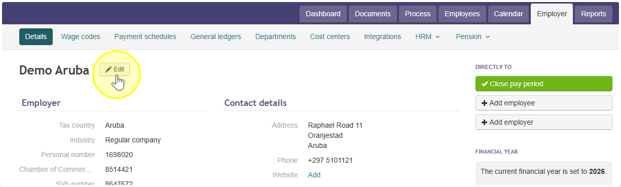621x187 pixels.
Task: Select the Wage codes sub-tab
Action: (81, 36)
